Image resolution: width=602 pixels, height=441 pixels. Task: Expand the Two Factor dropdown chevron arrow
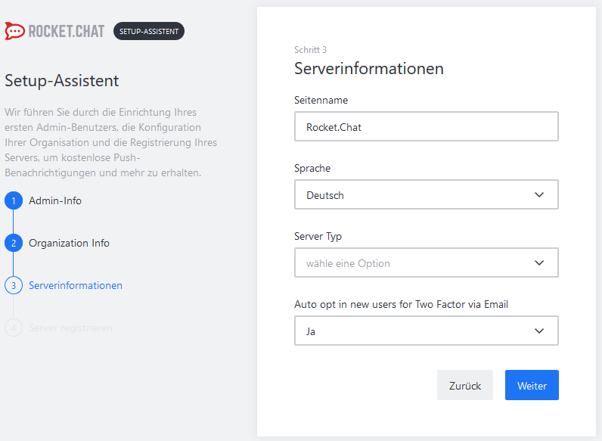pos(539,331)
